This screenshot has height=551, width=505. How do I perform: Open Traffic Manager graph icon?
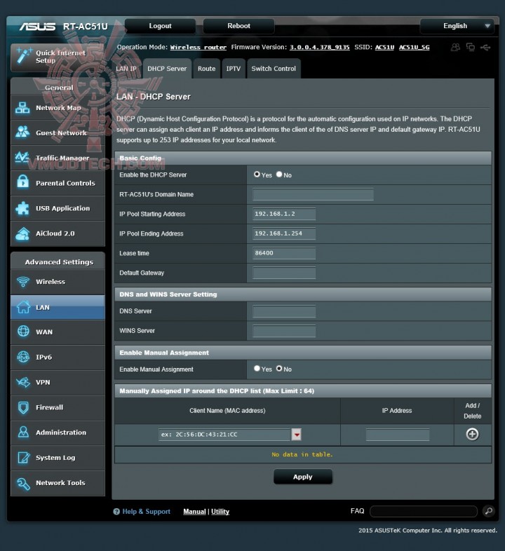22,158
